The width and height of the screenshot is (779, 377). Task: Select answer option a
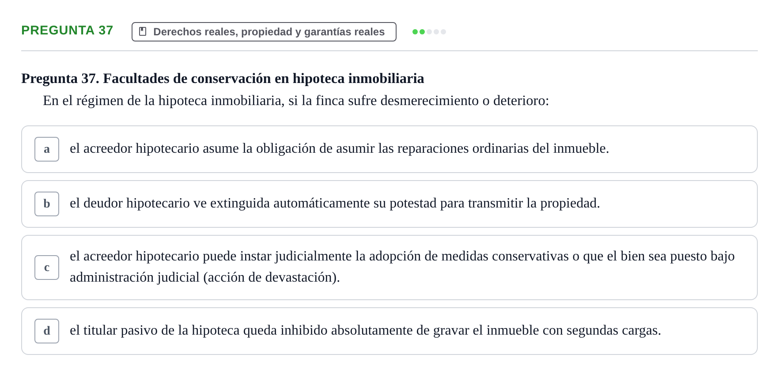(x=389, y=149)
